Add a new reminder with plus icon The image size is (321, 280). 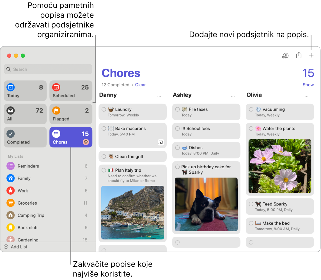click(311, 55)
